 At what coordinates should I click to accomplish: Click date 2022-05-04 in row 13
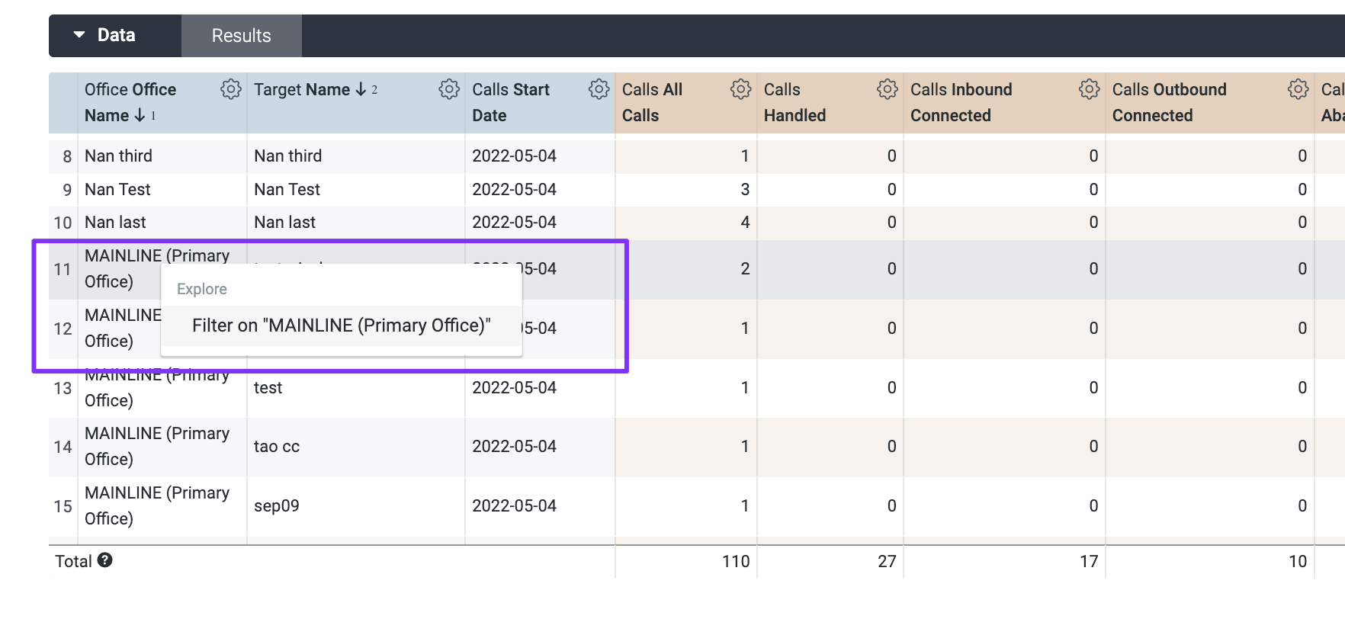point(514,387)
